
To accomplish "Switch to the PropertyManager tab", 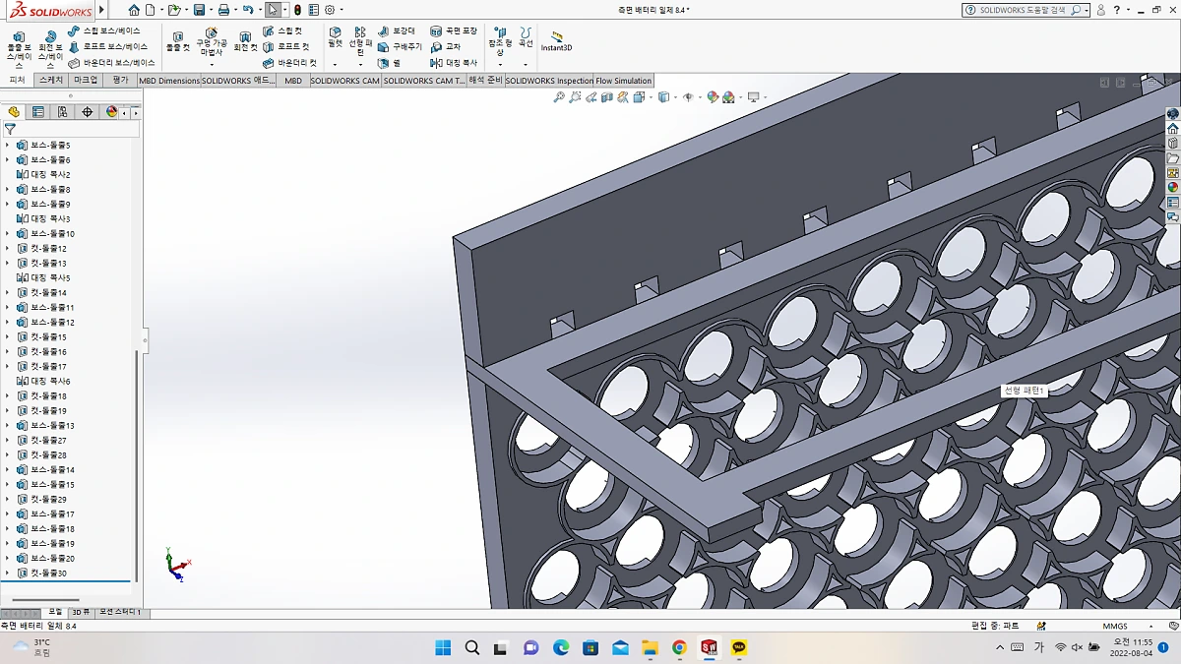I will click(x=38, y=112).
